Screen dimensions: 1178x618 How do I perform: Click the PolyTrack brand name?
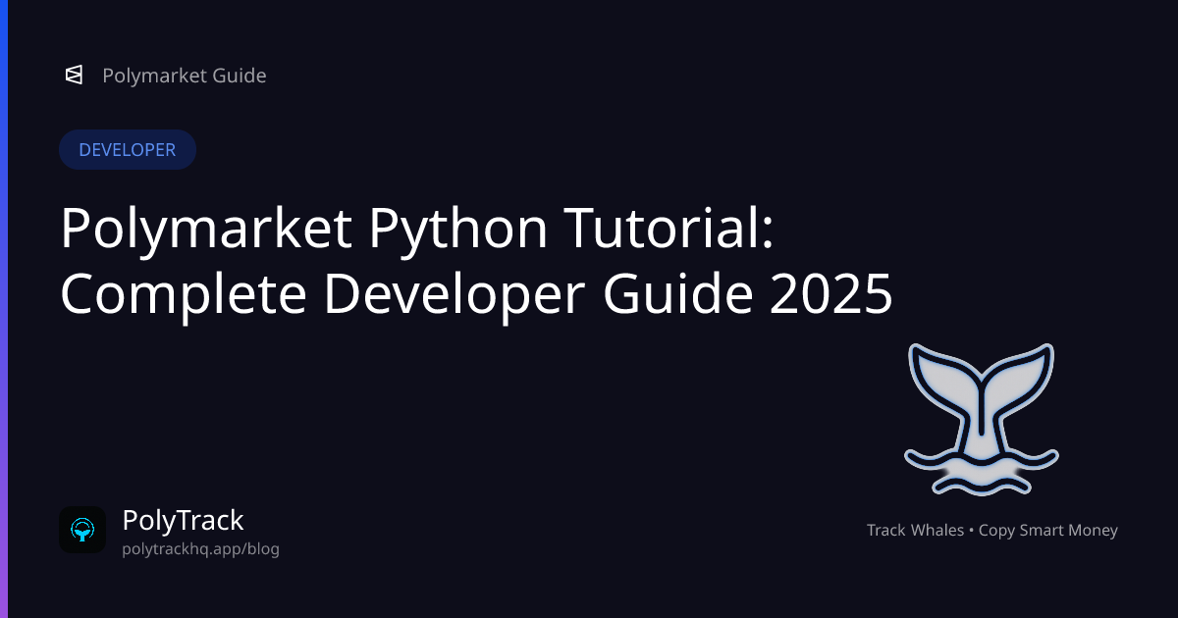(x=183, y=520)
